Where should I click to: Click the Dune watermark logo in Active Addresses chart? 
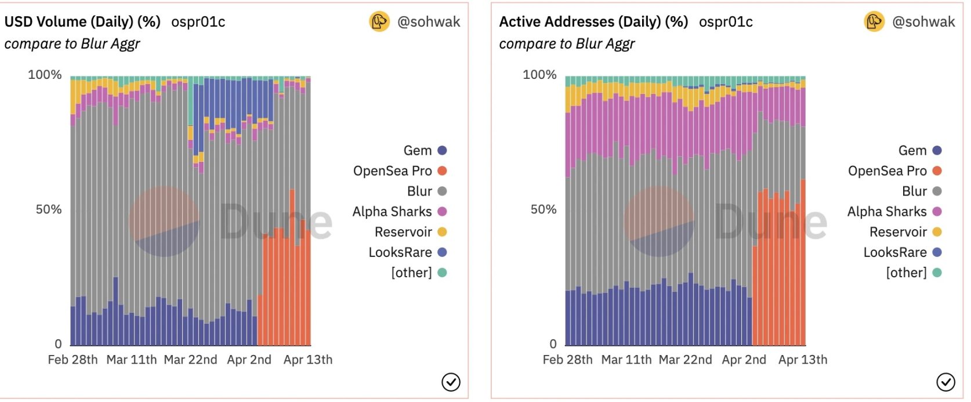coord(725,221)
